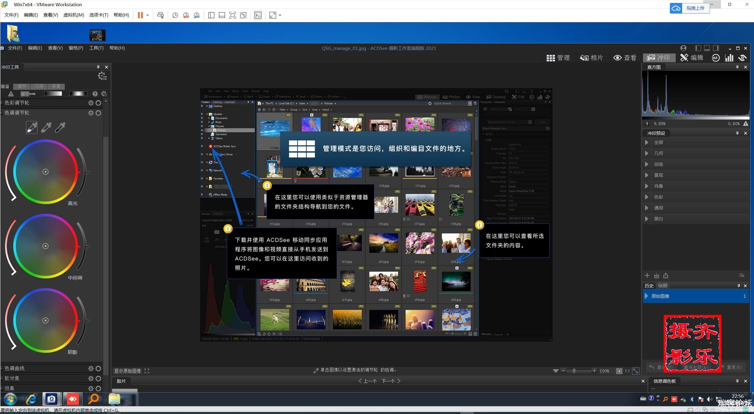Screen dimensions: 754x414
Task: Expand the 肖像 preset group
Action: [x=647, y=186]
